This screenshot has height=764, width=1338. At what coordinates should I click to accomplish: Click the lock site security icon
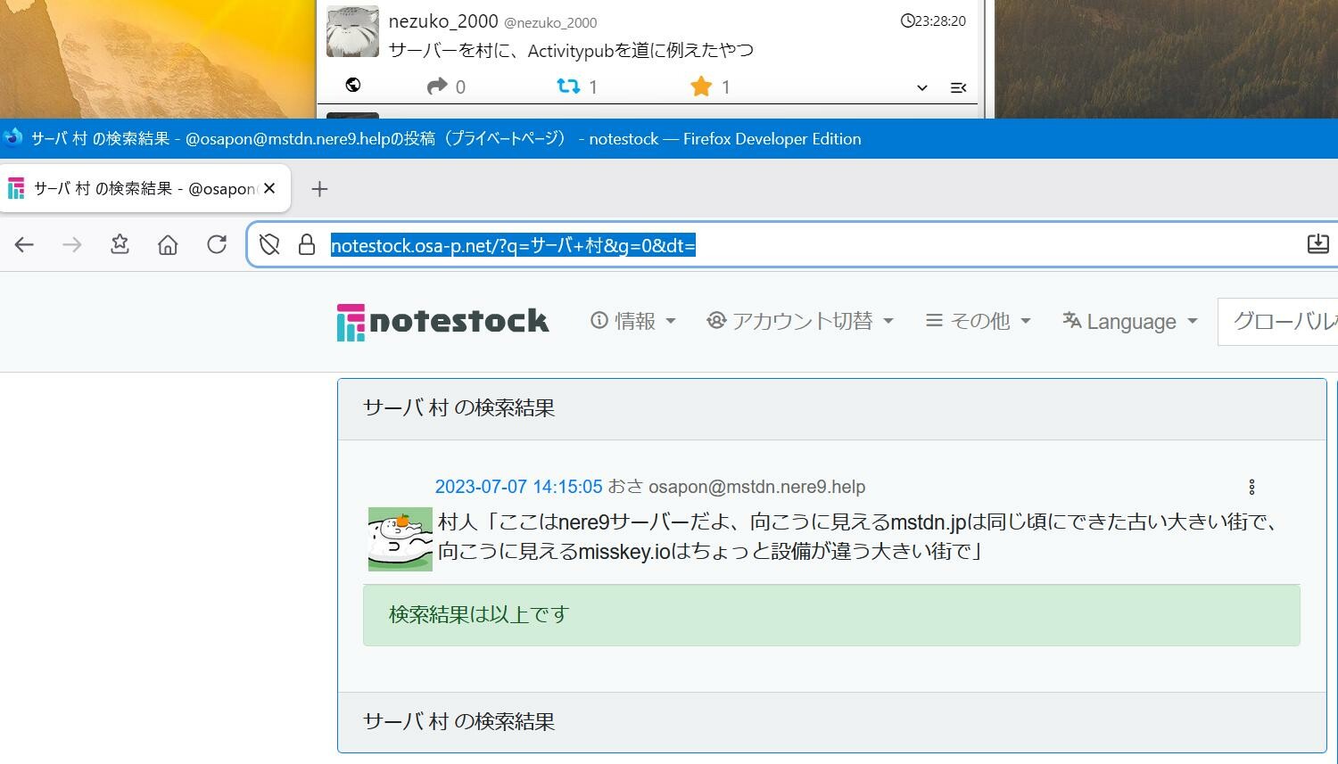[x=307, y=244]
